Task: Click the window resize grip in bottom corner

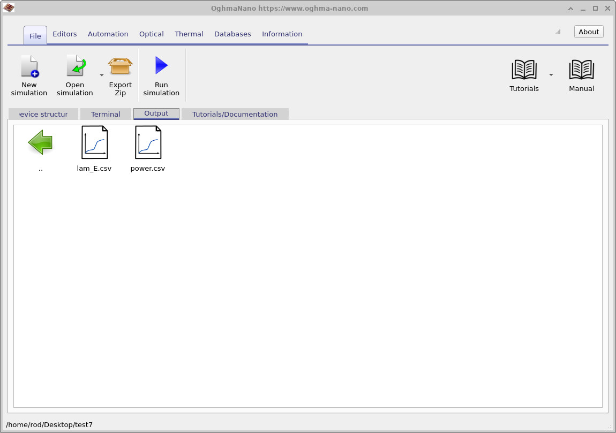Action: click(x=610, y=427)
